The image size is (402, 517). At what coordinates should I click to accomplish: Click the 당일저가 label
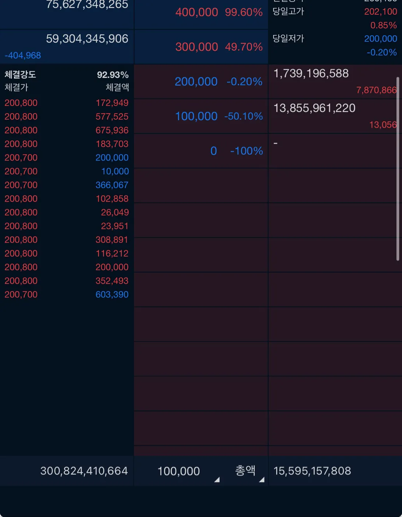coord(288,39)
